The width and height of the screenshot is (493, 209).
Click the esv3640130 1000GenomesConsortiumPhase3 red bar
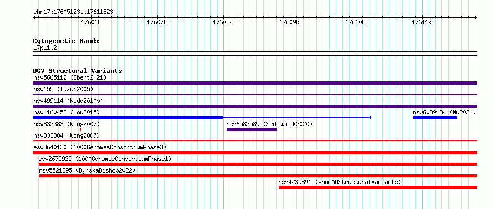click(255, 153)
